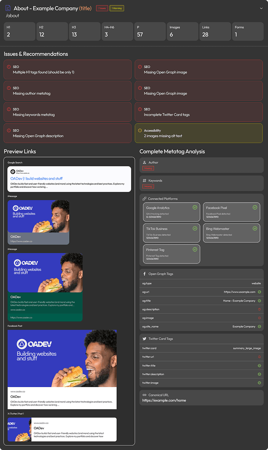The width and height of the screenshot is (268, 450).
Task: Select the Links count stat card
Action: [215, 31]
